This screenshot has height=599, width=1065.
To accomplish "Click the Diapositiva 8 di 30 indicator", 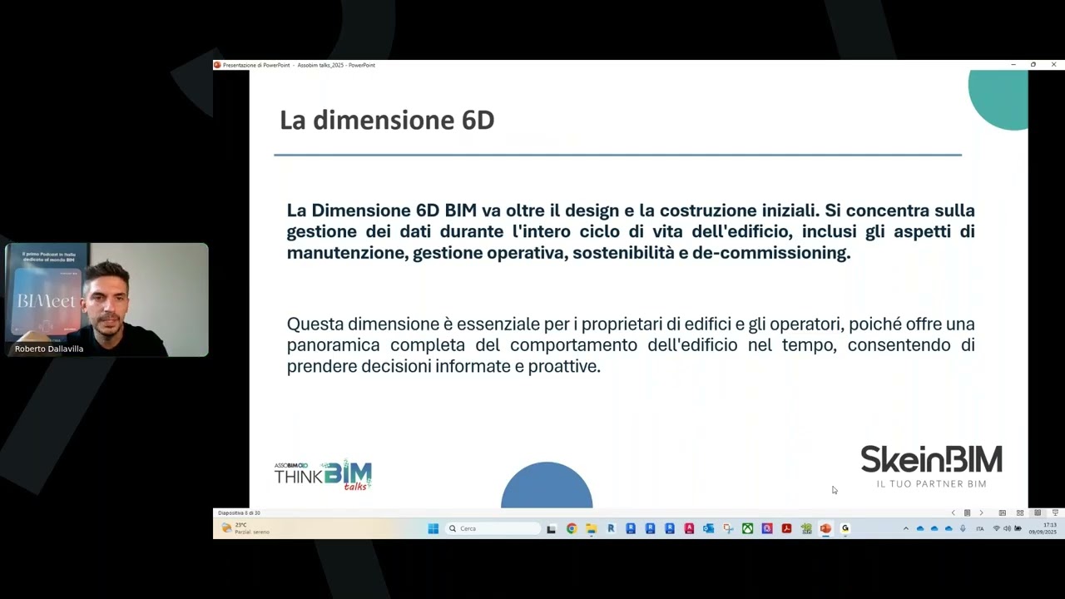I will (239, 512).
